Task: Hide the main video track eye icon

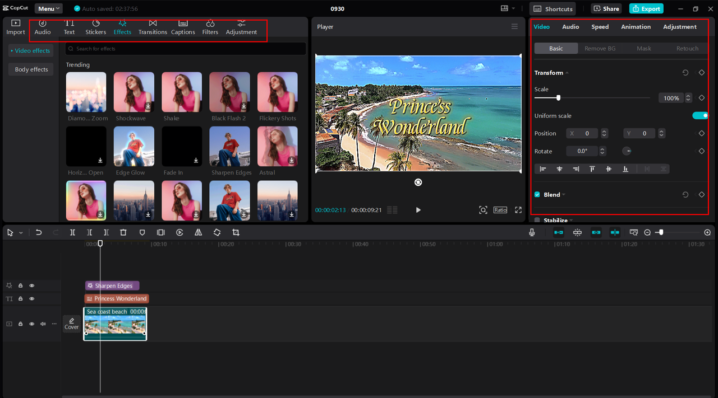Action: click(x=32, y=324)
